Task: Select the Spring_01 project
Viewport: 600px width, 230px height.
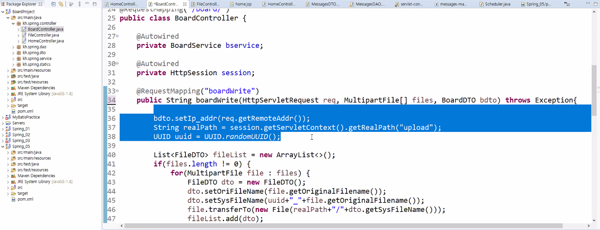Action: (21, 129)
